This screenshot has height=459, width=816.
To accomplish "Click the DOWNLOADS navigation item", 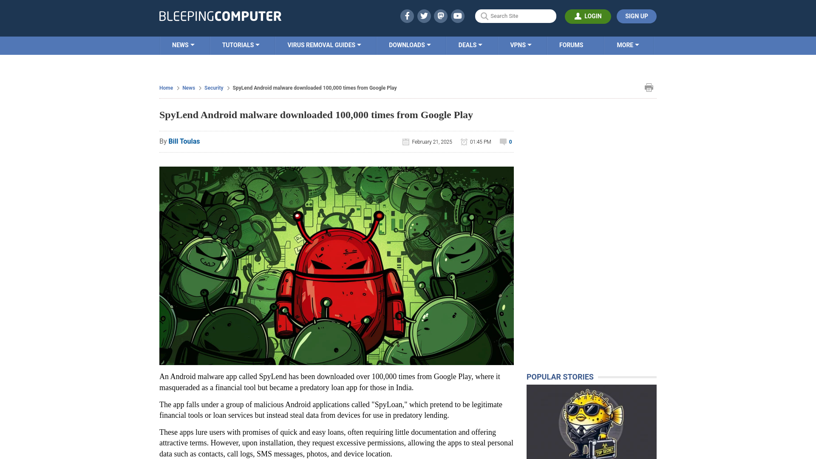I will 410,45.
